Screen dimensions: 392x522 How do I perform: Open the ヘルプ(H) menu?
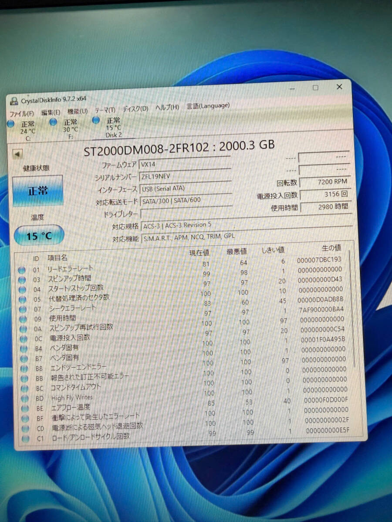[167, 107]
